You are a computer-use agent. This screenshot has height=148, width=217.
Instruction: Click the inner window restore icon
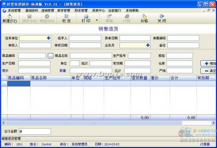tap(209, 11)
